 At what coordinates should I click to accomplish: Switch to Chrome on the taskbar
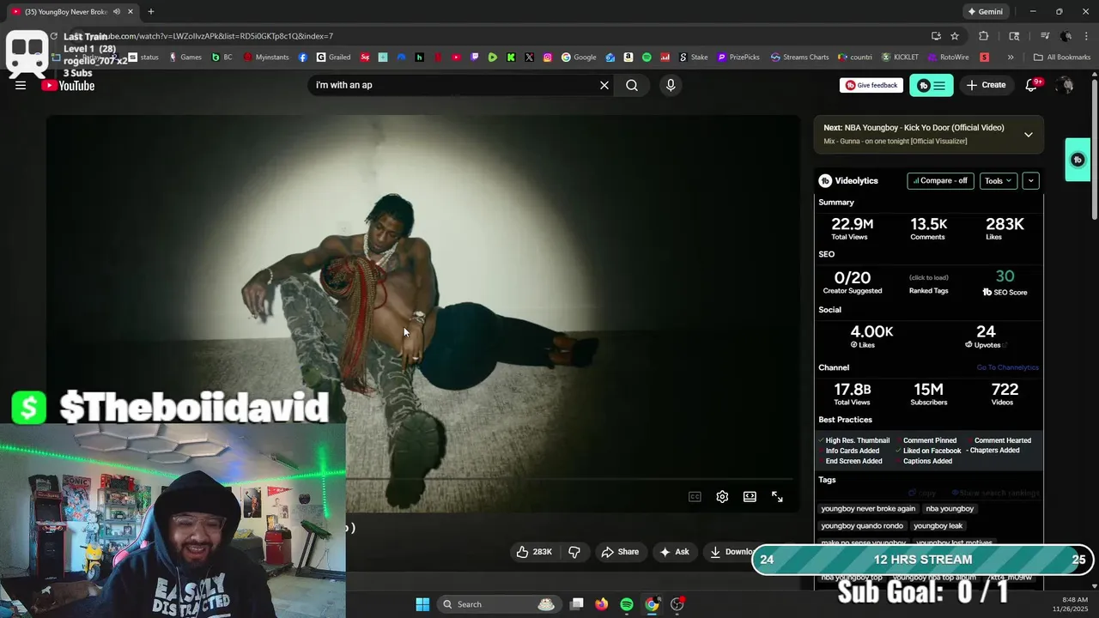[652, 604]
